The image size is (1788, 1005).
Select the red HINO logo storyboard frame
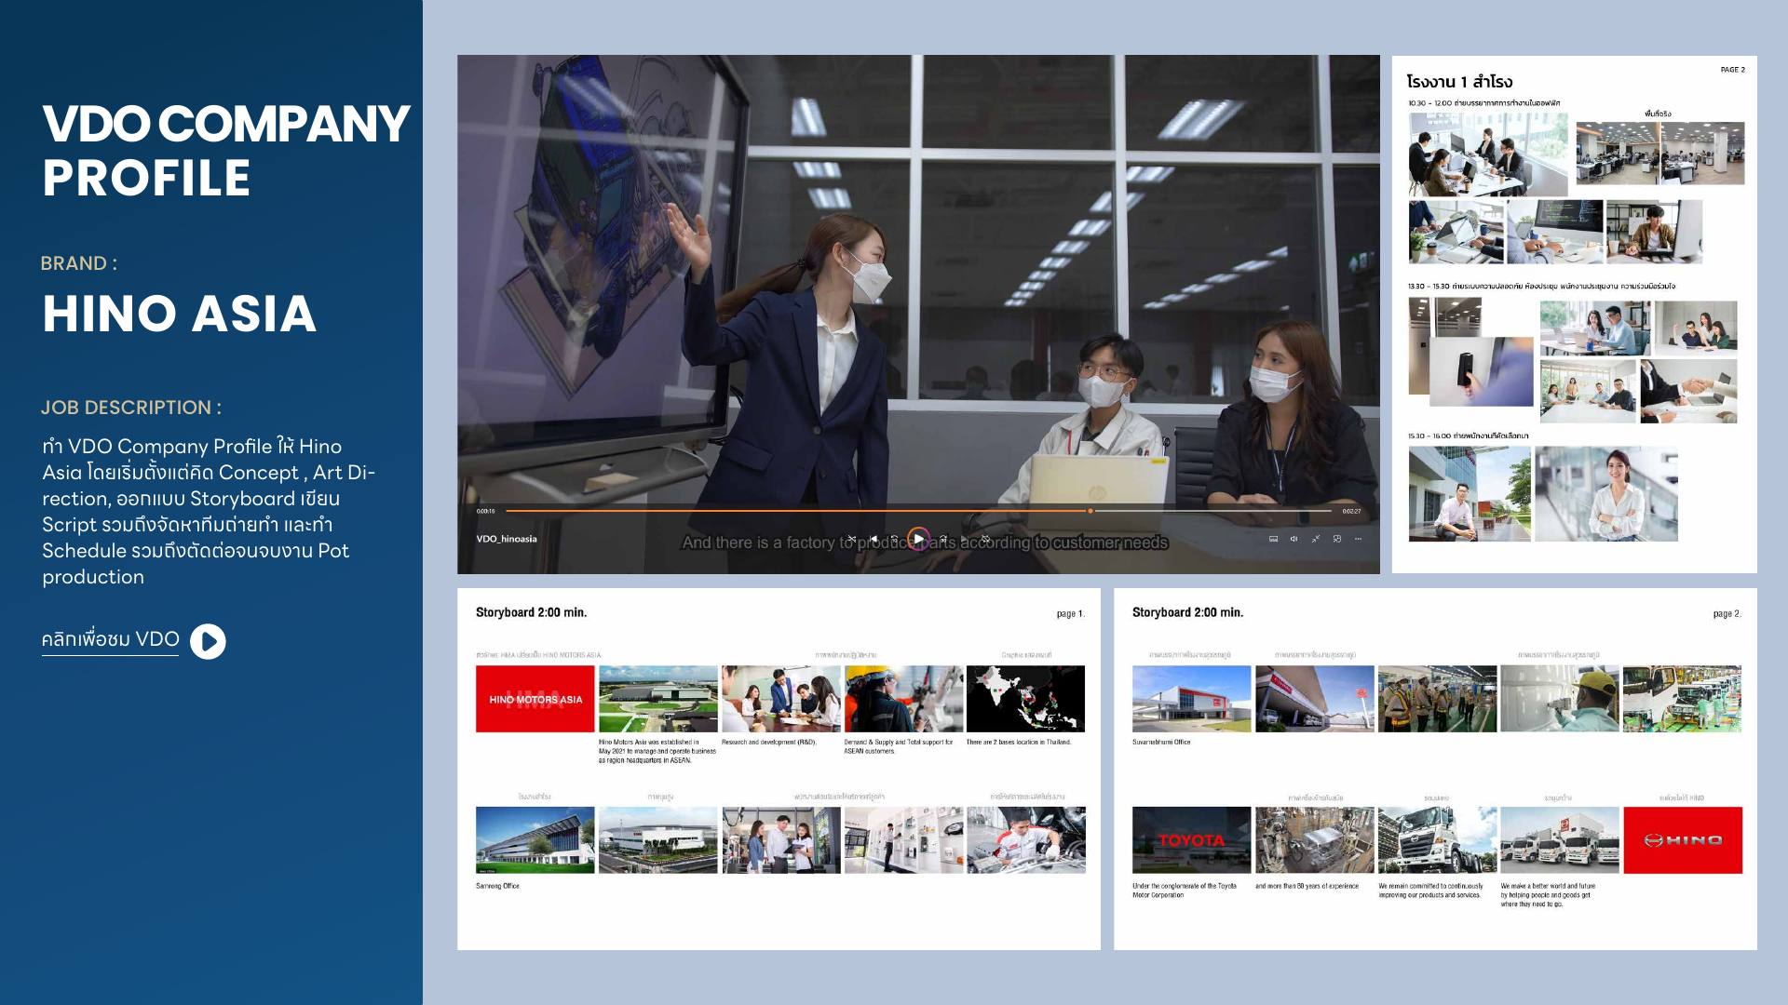(1683, 840)
